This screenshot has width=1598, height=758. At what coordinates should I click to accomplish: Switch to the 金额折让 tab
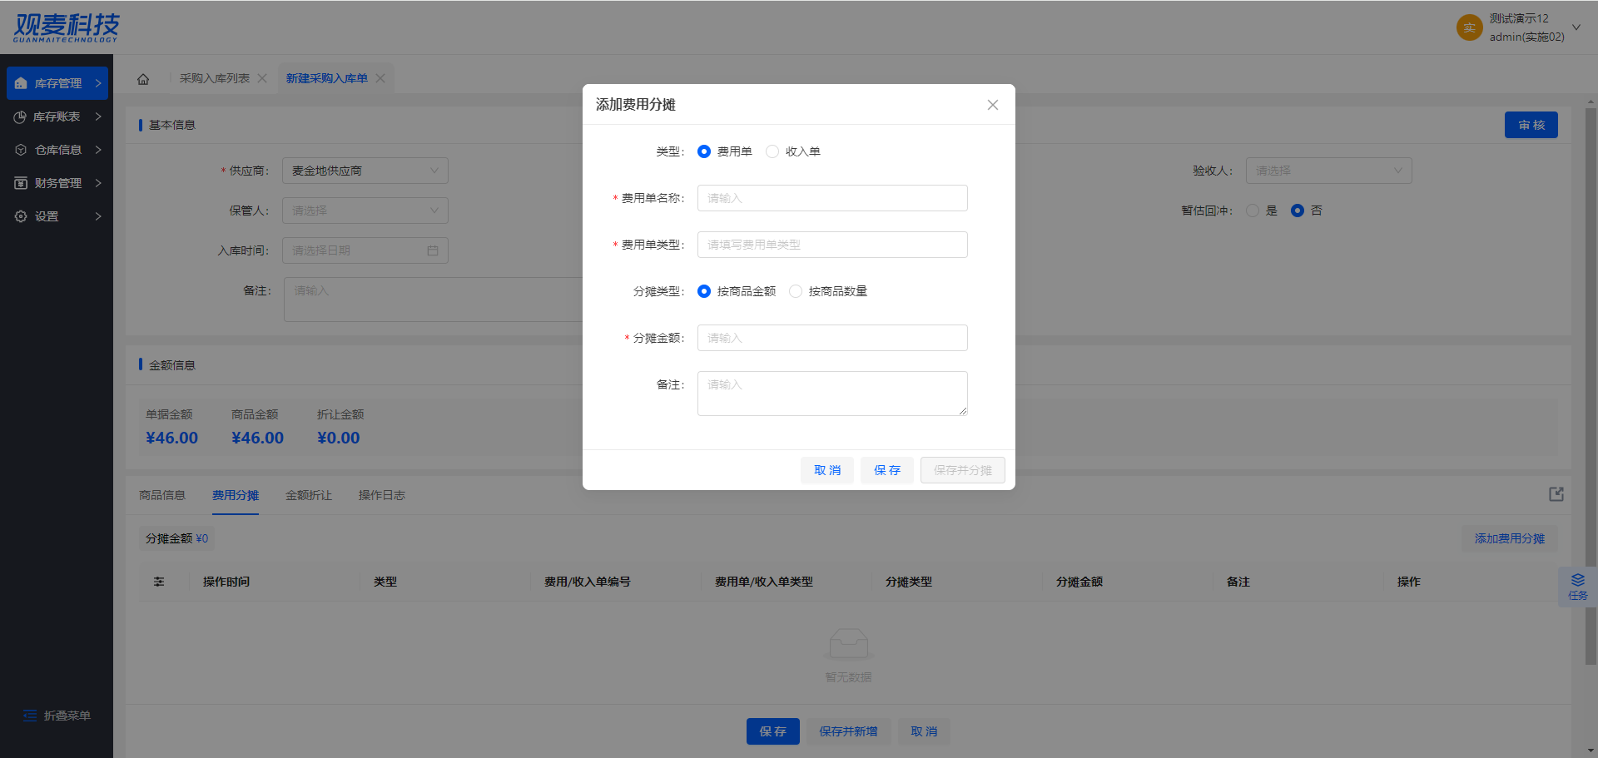pos(309,495)
